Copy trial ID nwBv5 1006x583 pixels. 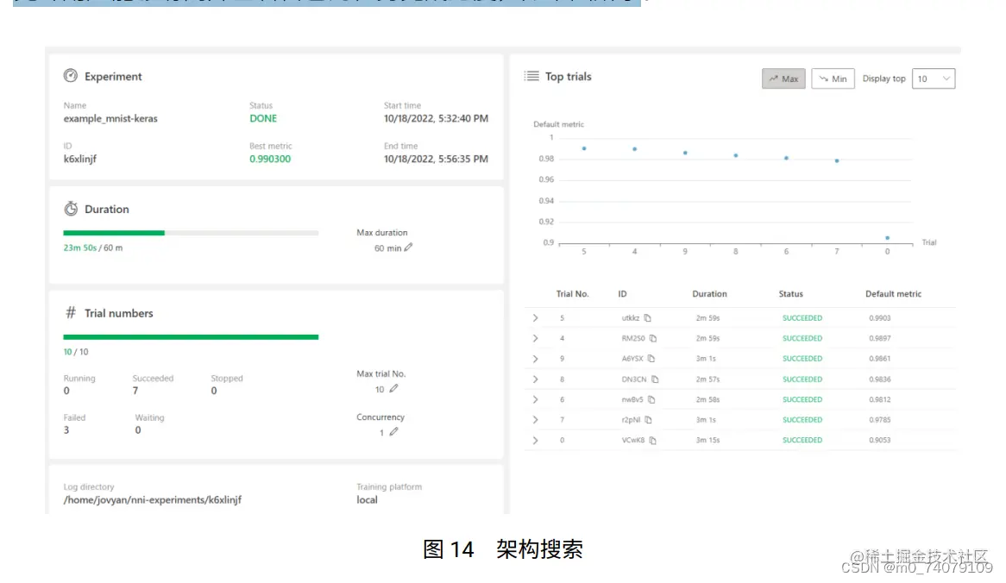point(651,399)
